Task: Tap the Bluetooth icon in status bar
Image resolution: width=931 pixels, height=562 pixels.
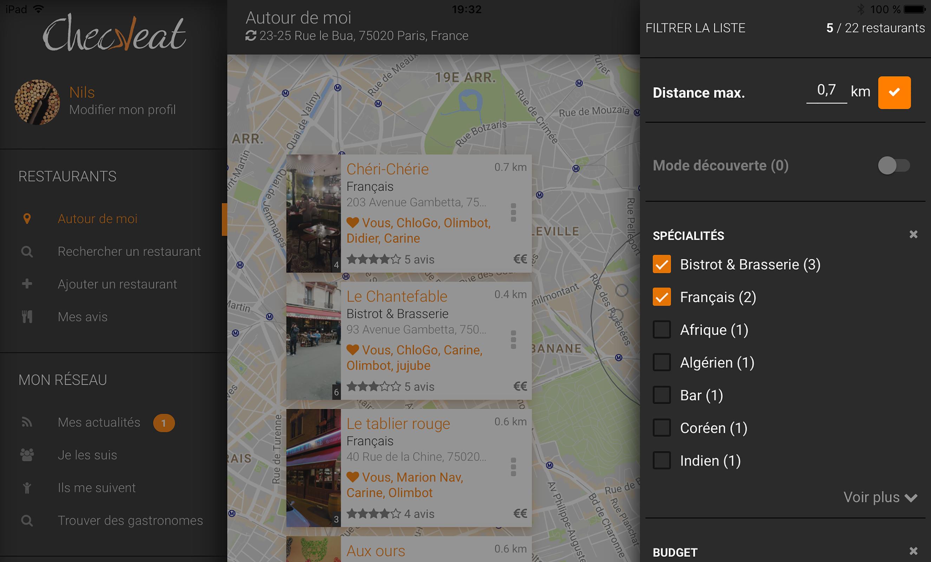Action: click(x=861, y=9)
